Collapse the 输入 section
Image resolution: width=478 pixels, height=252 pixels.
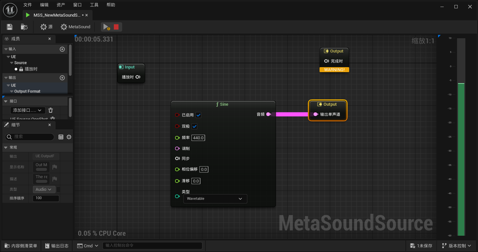[6, 49]
